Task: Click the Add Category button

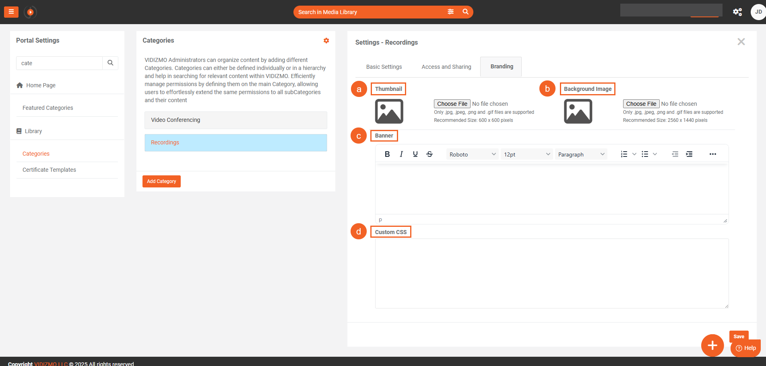Action: click(161, 181)
